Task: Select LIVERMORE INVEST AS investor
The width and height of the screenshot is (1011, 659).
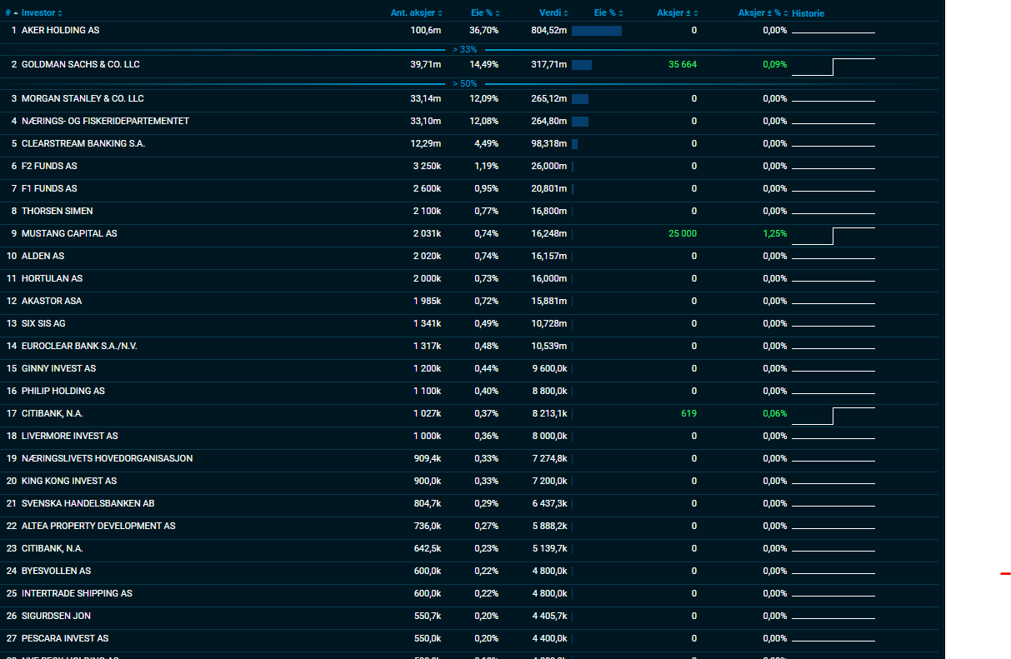Action: (69, 436)
